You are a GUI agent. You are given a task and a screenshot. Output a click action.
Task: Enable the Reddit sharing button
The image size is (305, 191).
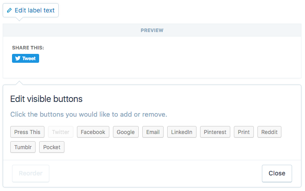pos(269,132)
